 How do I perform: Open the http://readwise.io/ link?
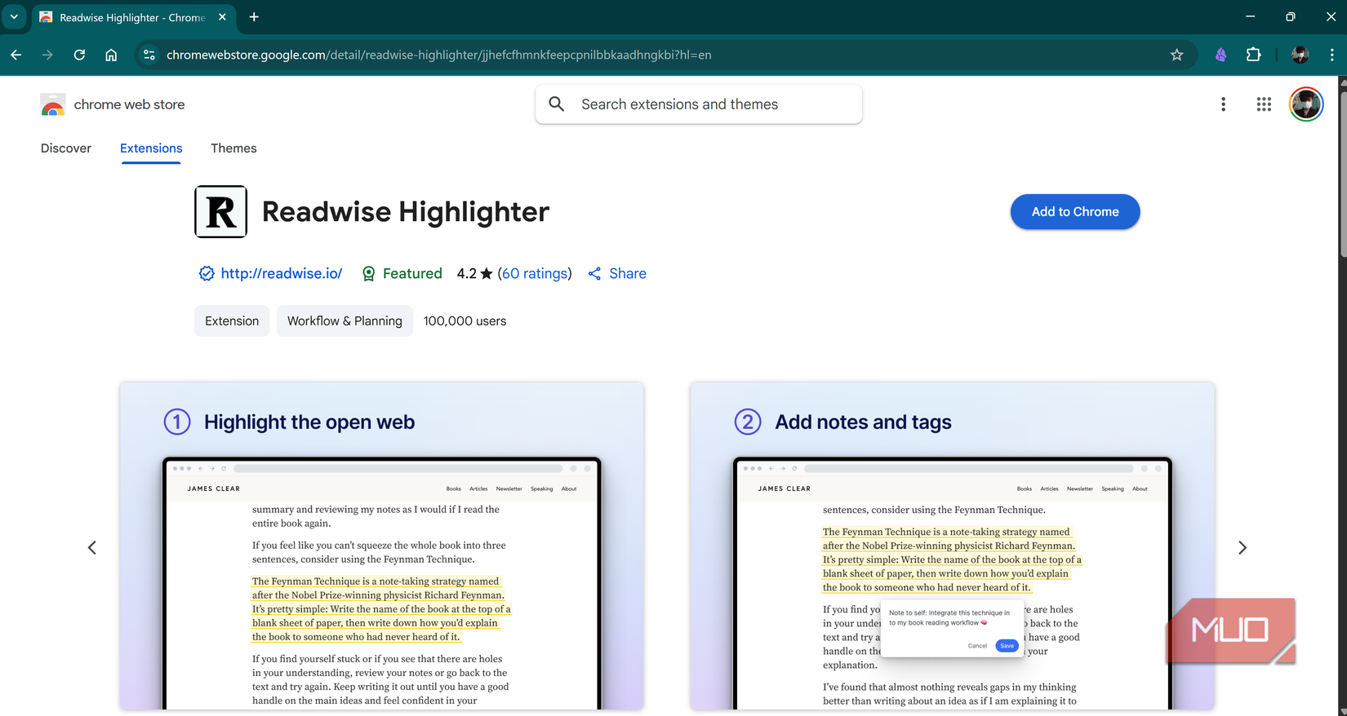281,274
